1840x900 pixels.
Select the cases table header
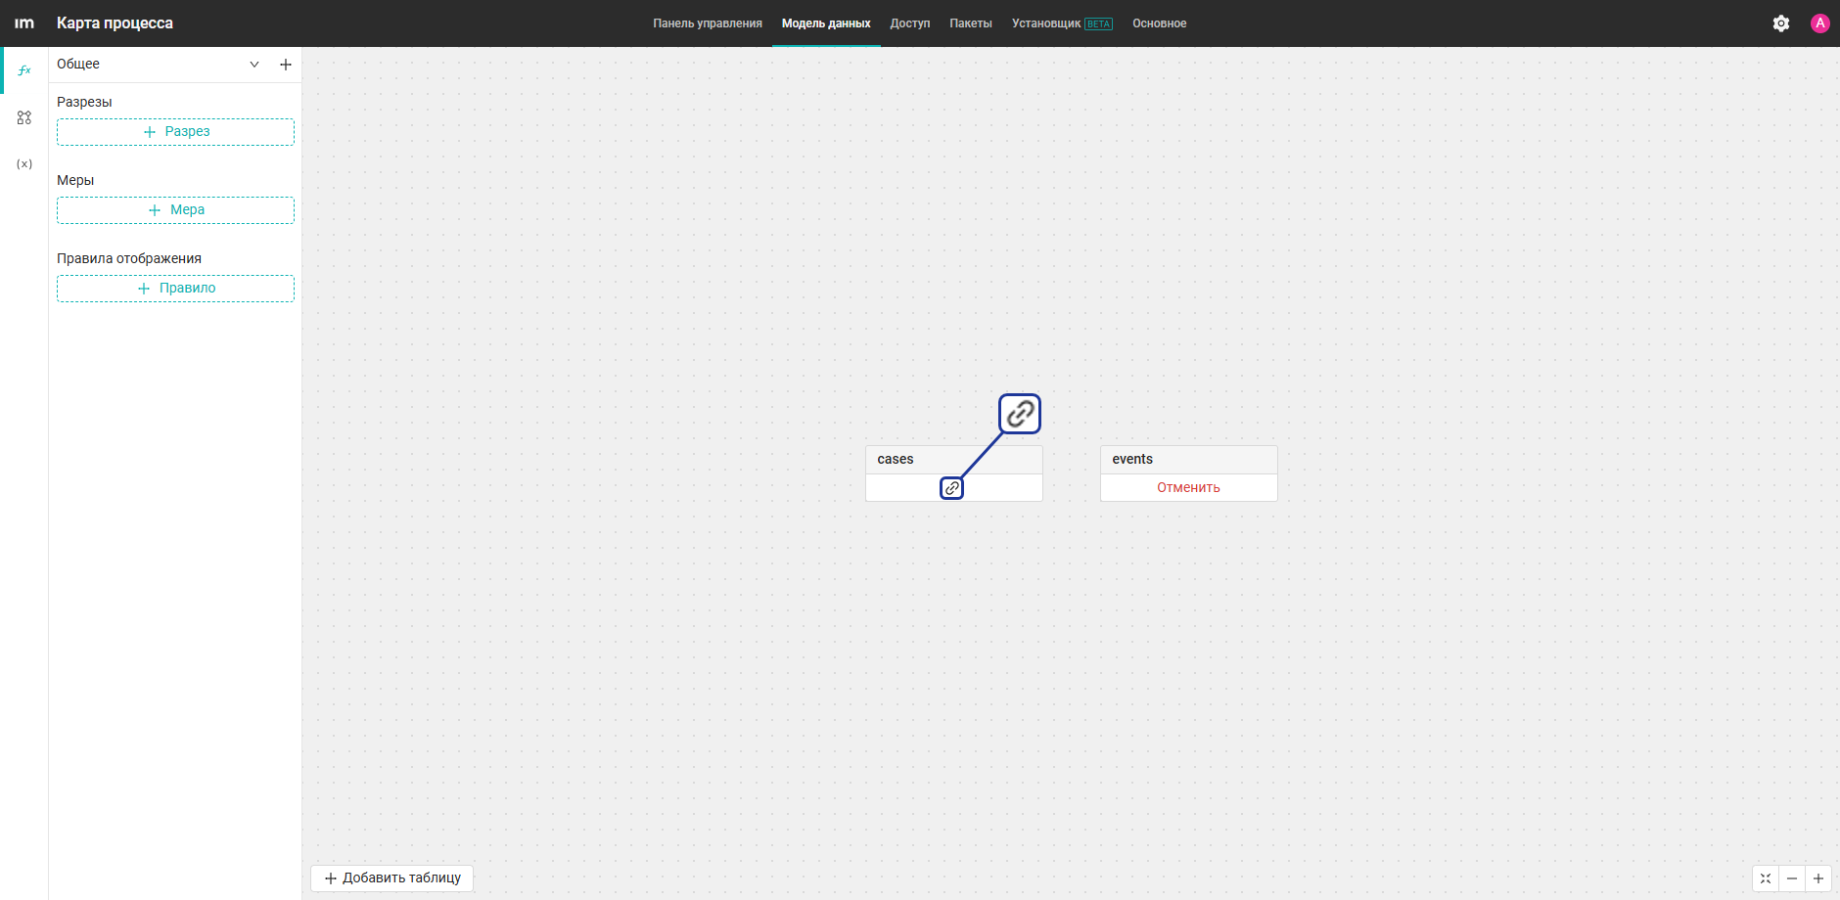pyautogui.click(x=954, y=460)
